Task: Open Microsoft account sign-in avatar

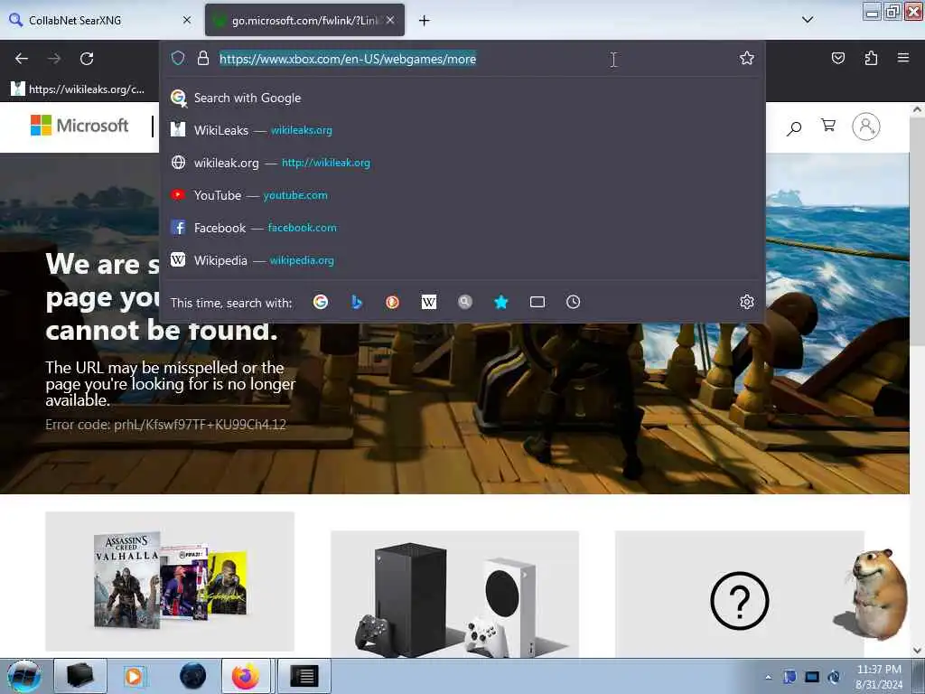Action: pos(866,127)
